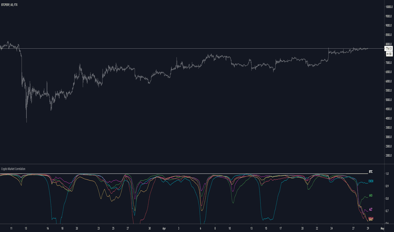Click the 5000.0 price axis label
This screenshot has height=232, width=394.
[389, 100]
